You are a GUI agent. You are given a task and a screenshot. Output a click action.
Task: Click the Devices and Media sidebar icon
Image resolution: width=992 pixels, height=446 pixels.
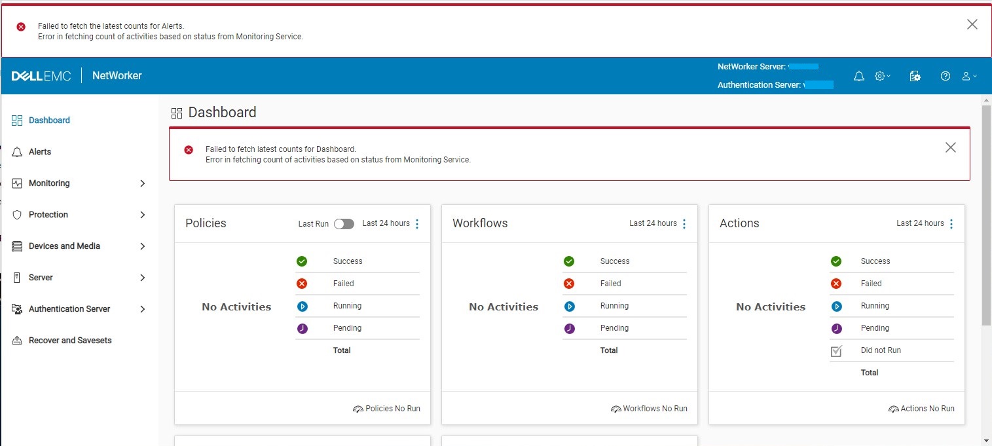16,246
